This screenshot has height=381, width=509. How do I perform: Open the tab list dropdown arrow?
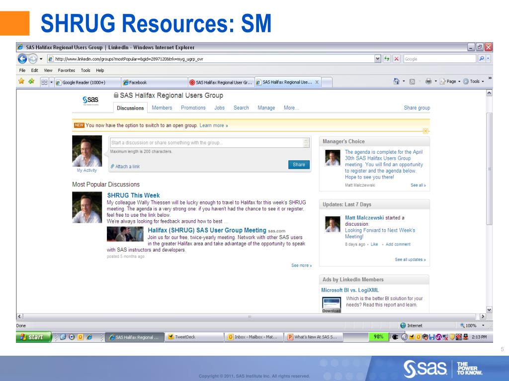[x=51, y=82]
